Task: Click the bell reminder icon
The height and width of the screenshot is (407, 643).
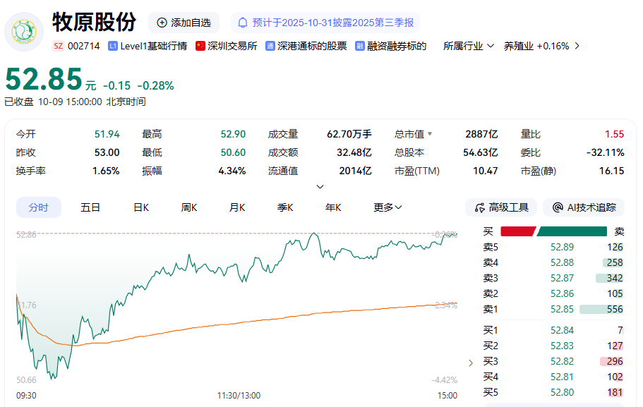Action: coord(243,23)
